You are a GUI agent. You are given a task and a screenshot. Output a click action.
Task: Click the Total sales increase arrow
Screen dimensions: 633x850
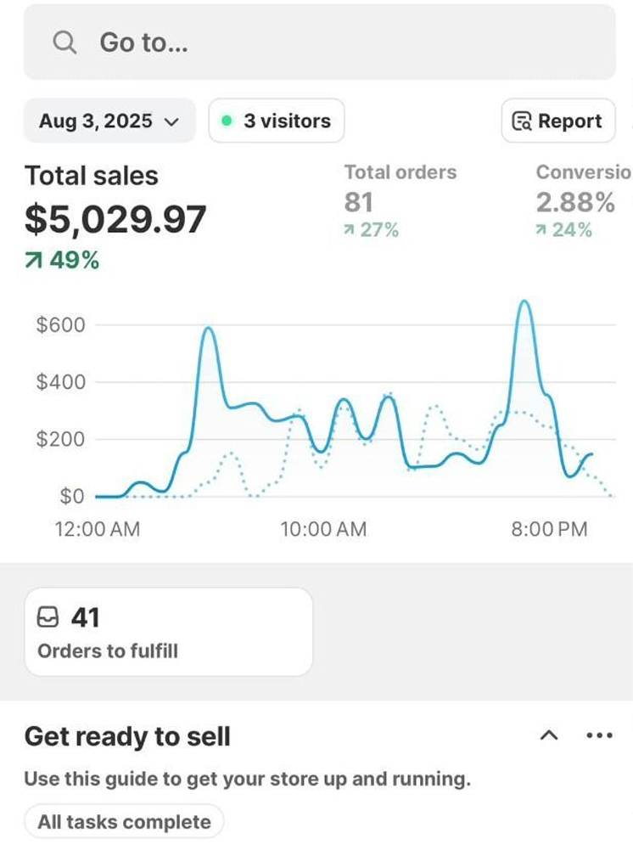pyautogui.click(x=33, y=261)
